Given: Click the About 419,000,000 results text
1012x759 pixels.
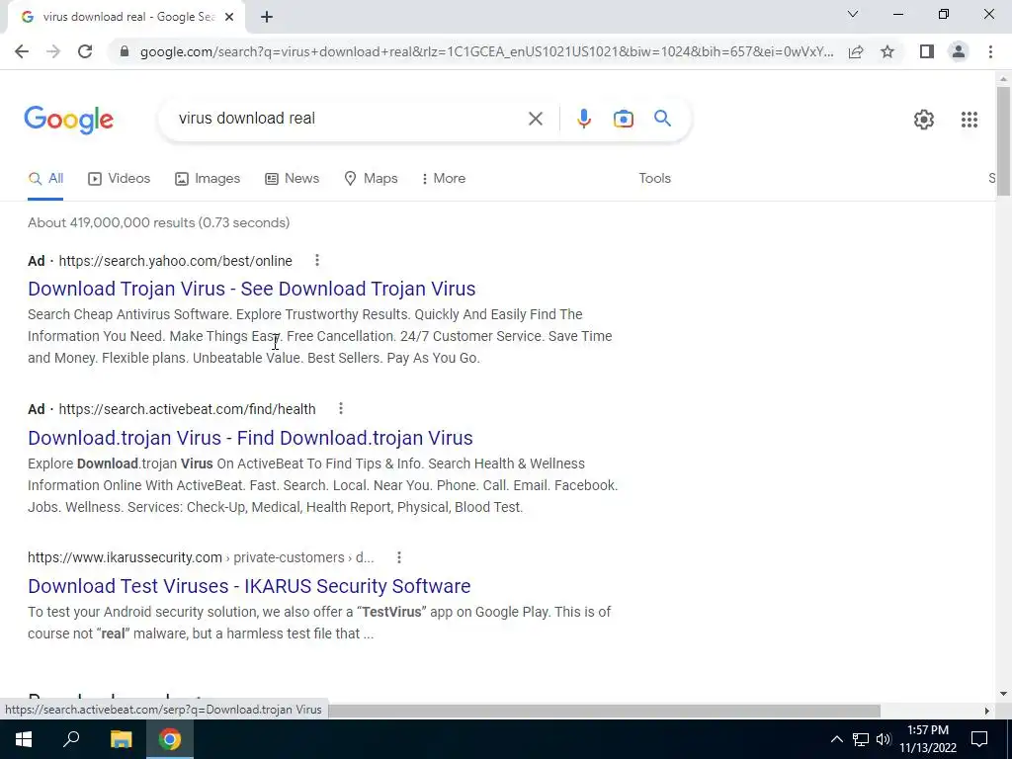Looking at the screenshot, I should pyautogui.click(x=159, y=222).
